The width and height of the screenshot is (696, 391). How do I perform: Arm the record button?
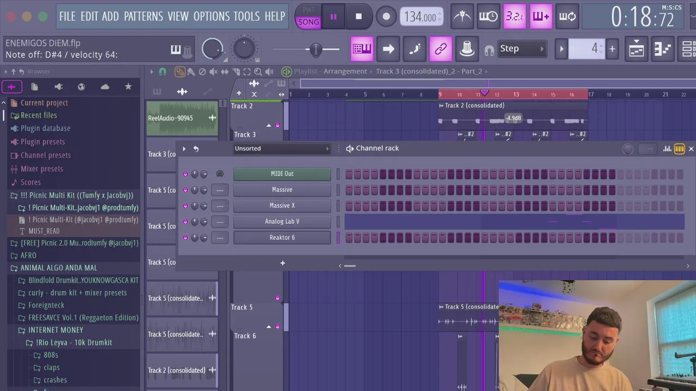pyautogui.click(x=386, y=17)
